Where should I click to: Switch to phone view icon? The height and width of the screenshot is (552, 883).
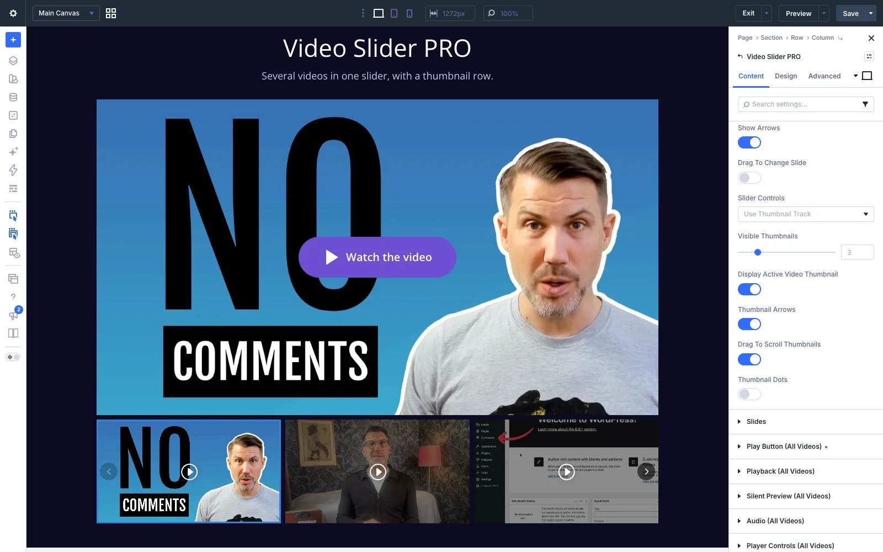point(409,13)
